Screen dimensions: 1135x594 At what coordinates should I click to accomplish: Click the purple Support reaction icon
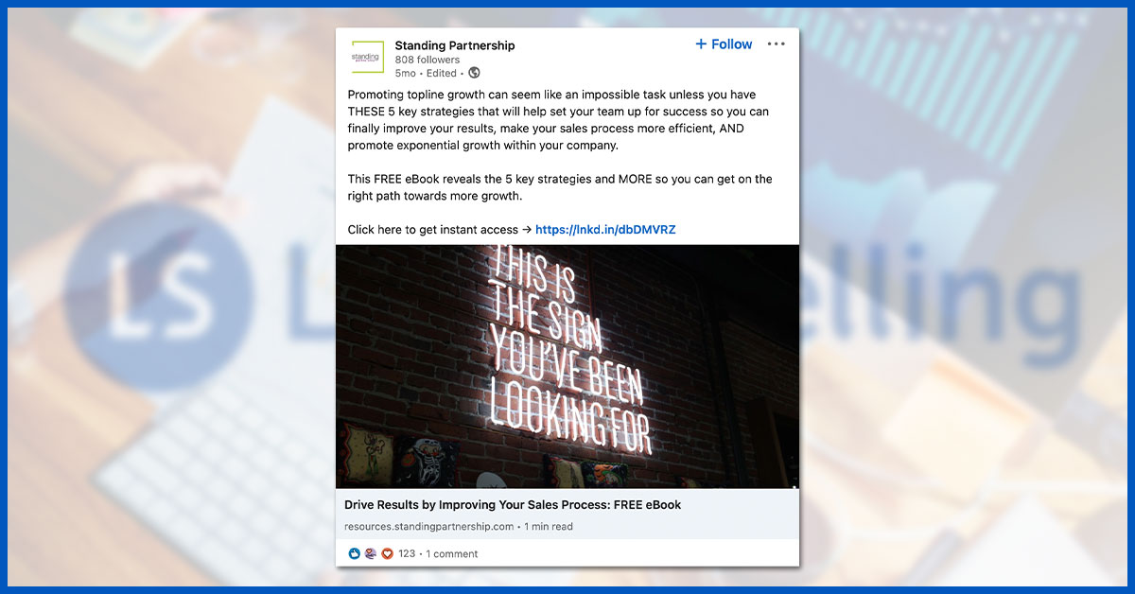(x=371, y=553)
